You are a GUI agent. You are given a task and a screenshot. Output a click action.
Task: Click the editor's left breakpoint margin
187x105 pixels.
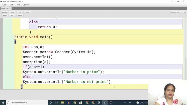[1, 54]
